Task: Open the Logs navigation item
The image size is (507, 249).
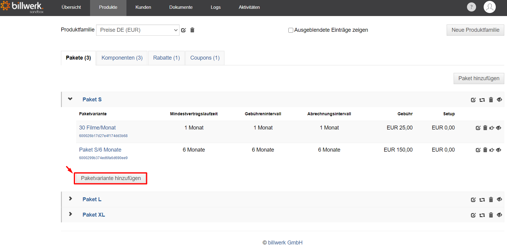Action: (216, 7)
